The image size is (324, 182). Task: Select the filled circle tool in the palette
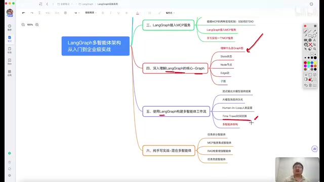click(x=310, y=40)
